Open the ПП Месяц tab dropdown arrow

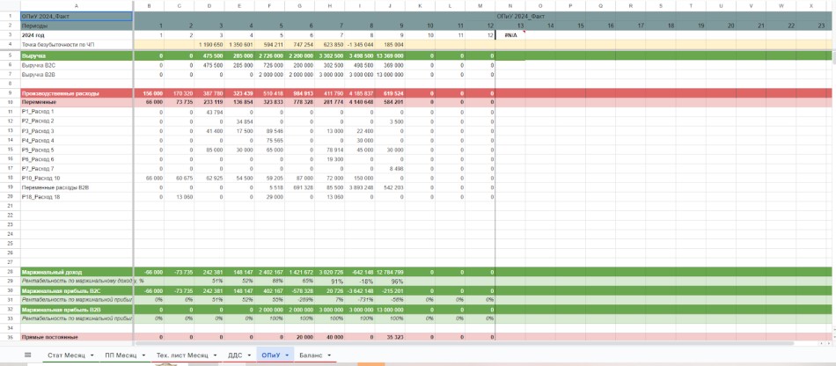pos(143,355)
